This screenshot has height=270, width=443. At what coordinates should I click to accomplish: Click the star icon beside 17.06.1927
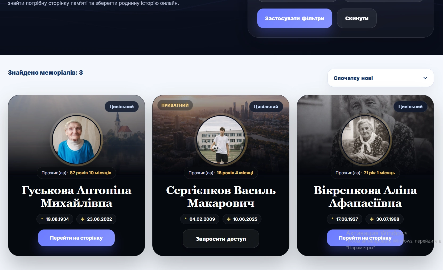(332, 219)
